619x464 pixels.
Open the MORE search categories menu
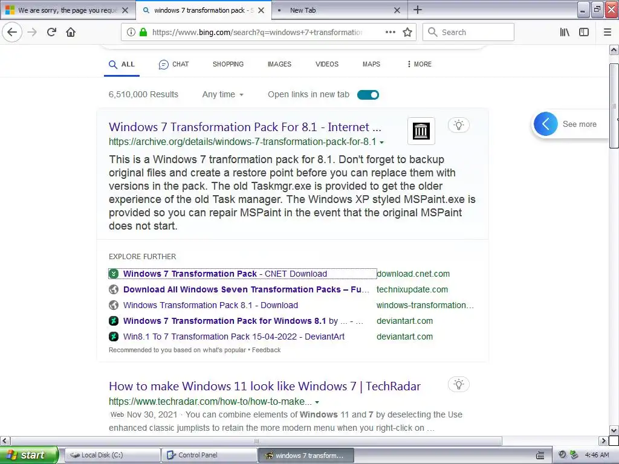(420, 64)
